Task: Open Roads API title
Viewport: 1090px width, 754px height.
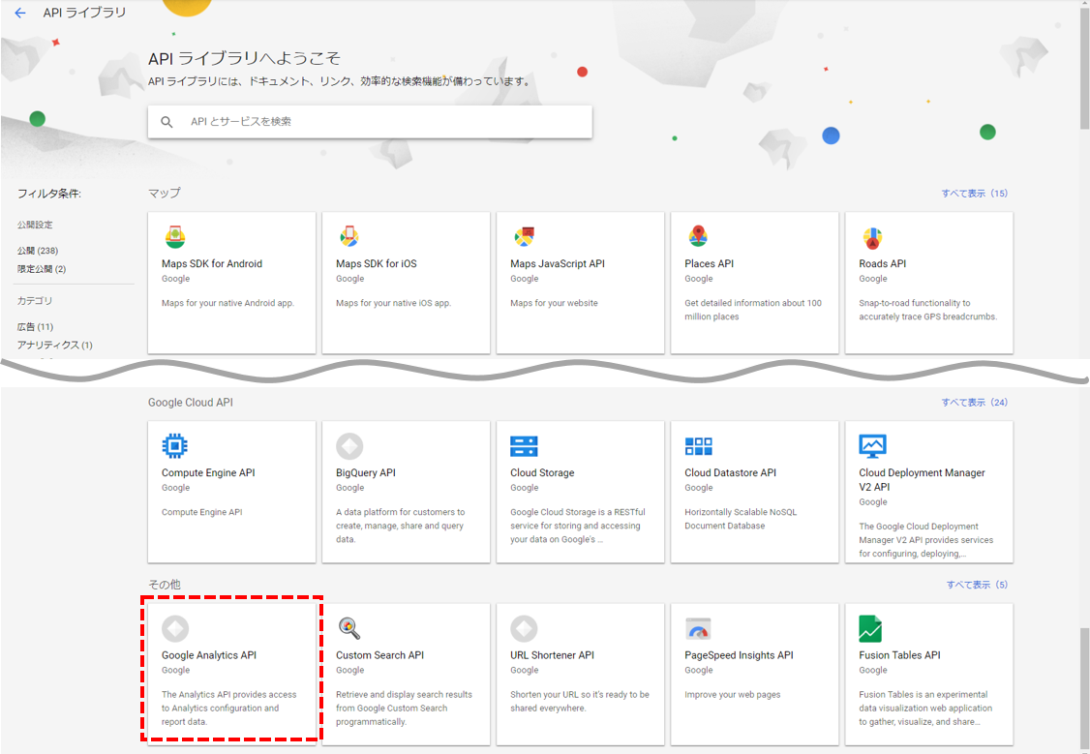Action: coord(882,263)
